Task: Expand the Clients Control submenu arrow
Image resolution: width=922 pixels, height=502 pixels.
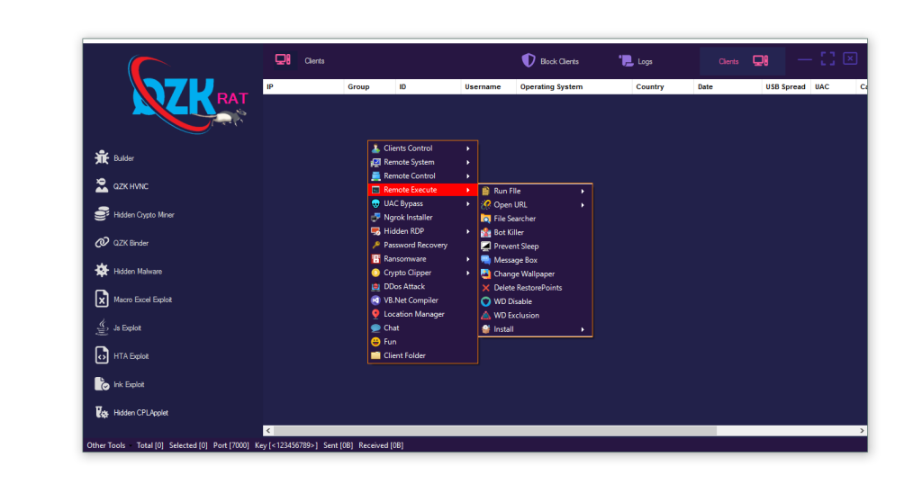Action: [468, 148]
